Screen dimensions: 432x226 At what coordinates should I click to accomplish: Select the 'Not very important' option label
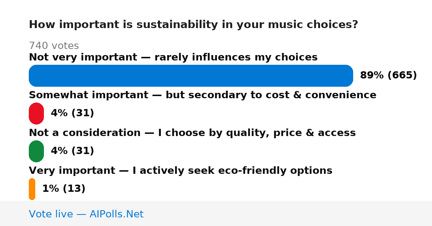click(173, 57)
